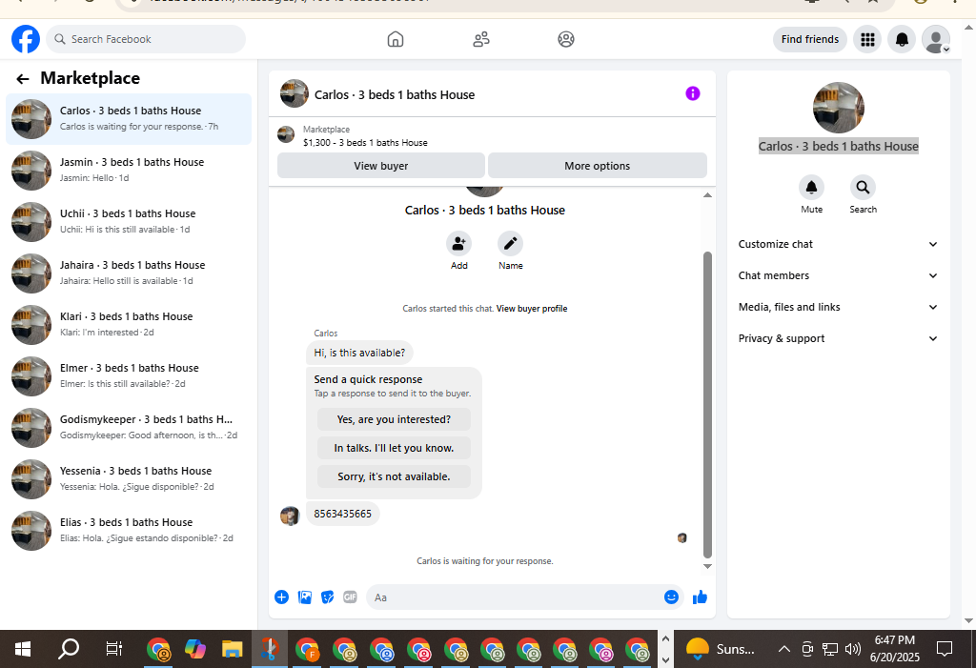The width and height of the screenshot is (976, 668).
Task: Click the View buyer button
Action: coord(381,166)
